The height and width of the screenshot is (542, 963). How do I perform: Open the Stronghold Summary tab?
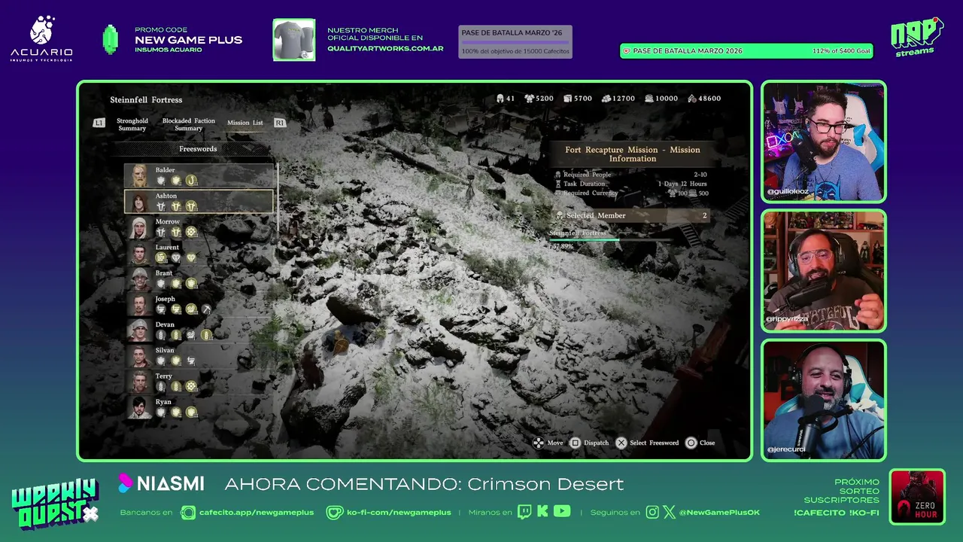pos(132,124)
